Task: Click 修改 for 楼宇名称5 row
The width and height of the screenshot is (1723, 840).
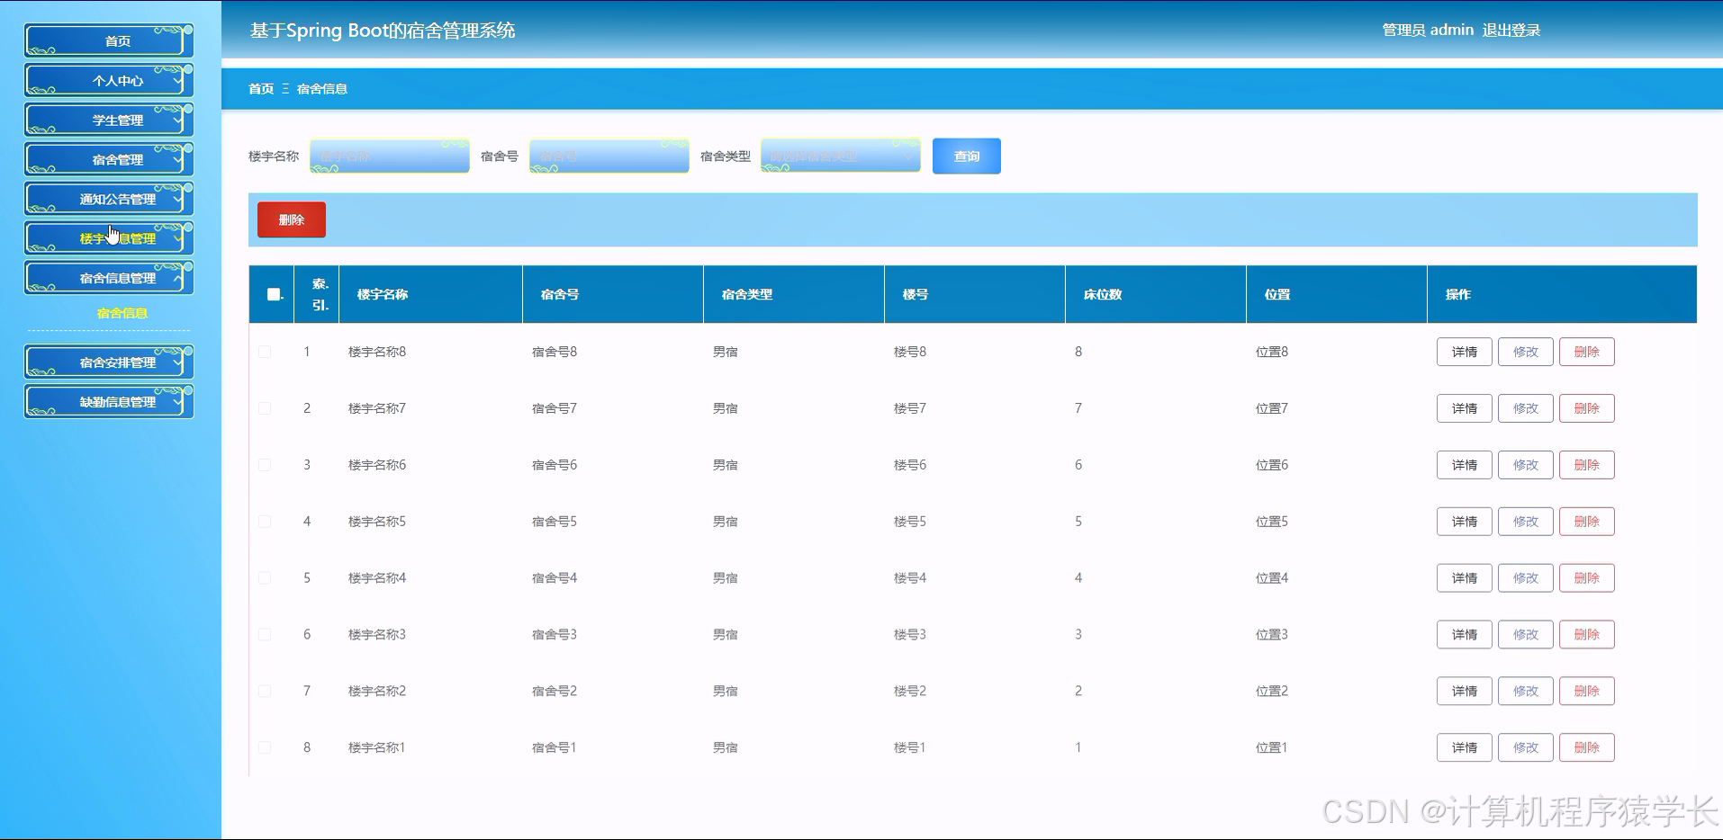Action: pyautogui.click(x=1526, y=522)
